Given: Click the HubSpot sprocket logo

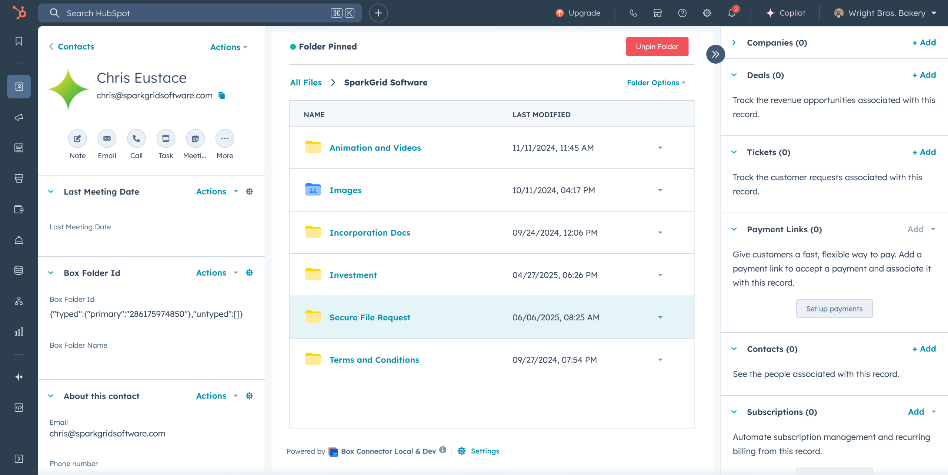Looking at the screenshot, I should 19,13.
